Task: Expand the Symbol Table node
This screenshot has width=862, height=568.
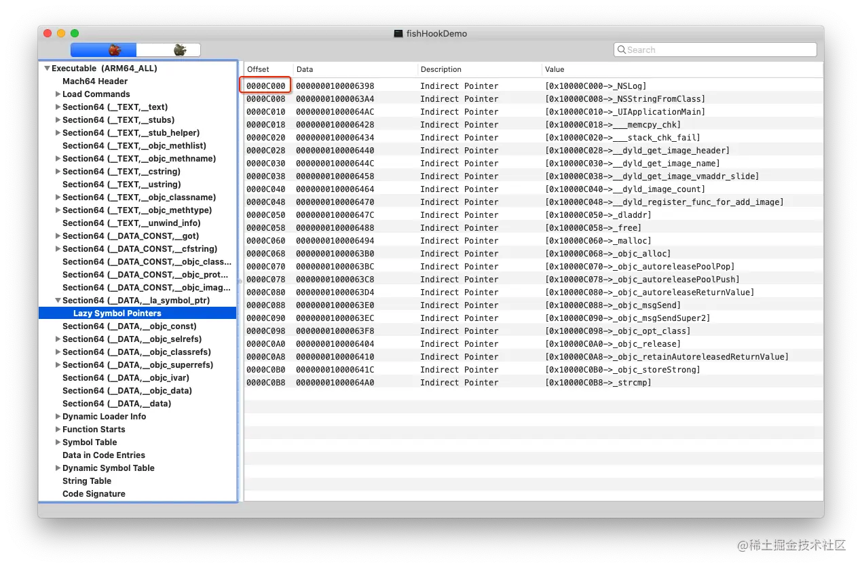Action: (58, 442)
